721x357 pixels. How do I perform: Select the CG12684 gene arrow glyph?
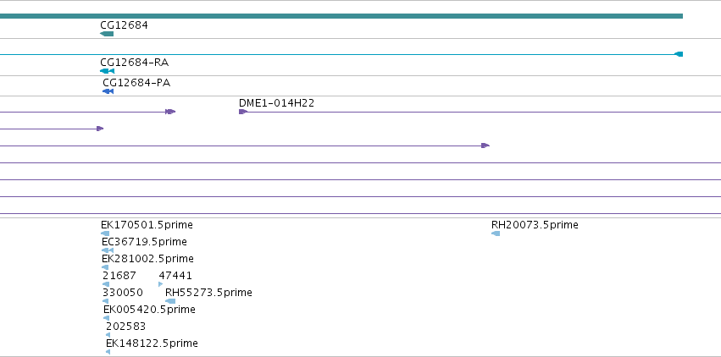(x=107, y=34)
